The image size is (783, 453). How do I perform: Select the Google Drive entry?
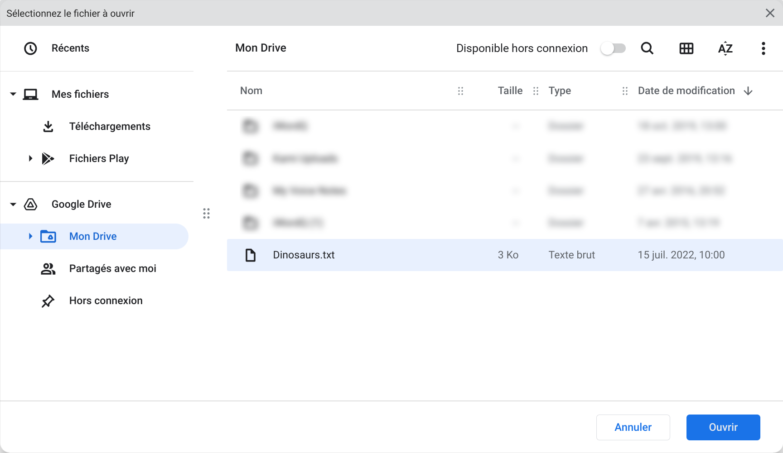click(82, 204)
